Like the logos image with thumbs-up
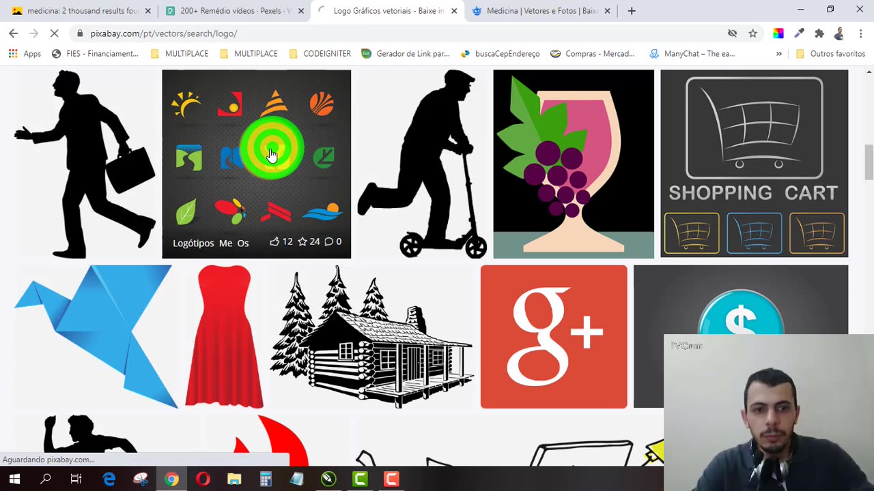 tap(281, 241)
